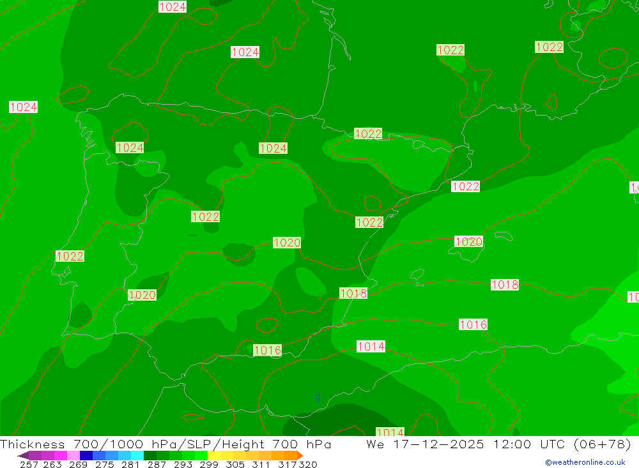639x468 pixels.
Task: Select the bright magenta legend swatch
Action: 60,455
